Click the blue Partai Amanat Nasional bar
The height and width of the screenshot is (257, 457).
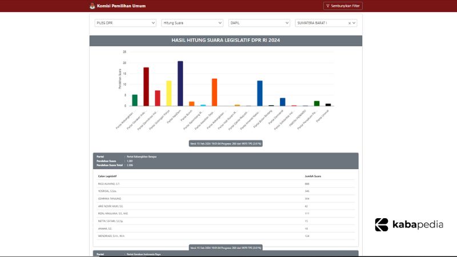click(260, 93)
